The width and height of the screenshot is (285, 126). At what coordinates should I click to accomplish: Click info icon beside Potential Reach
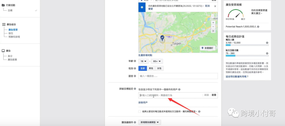(x=258, y=27)
